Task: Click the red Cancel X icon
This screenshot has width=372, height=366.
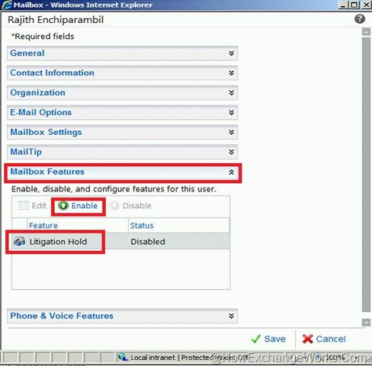Action: coord(307,339)
